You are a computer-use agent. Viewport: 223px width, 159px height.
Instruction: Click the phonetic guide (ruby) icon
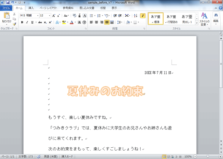pos(79,16)
